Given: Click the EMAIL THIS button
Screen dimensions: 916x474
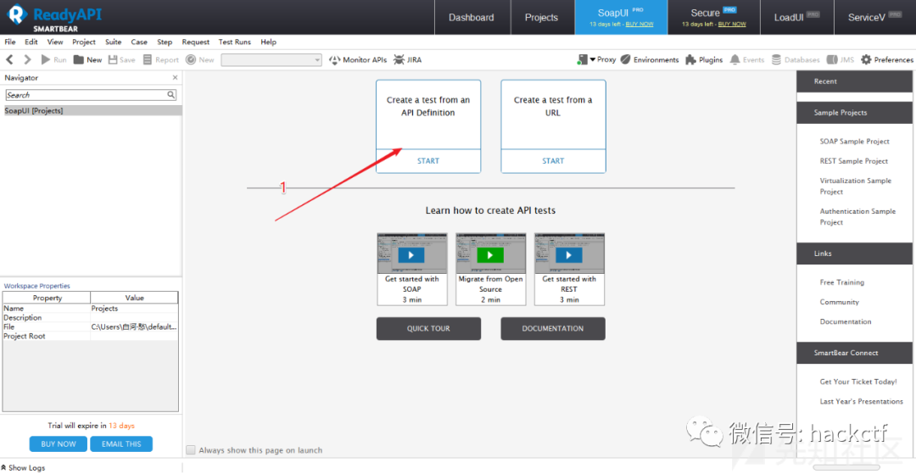Looking at the screenshot, I should (121, 444).
